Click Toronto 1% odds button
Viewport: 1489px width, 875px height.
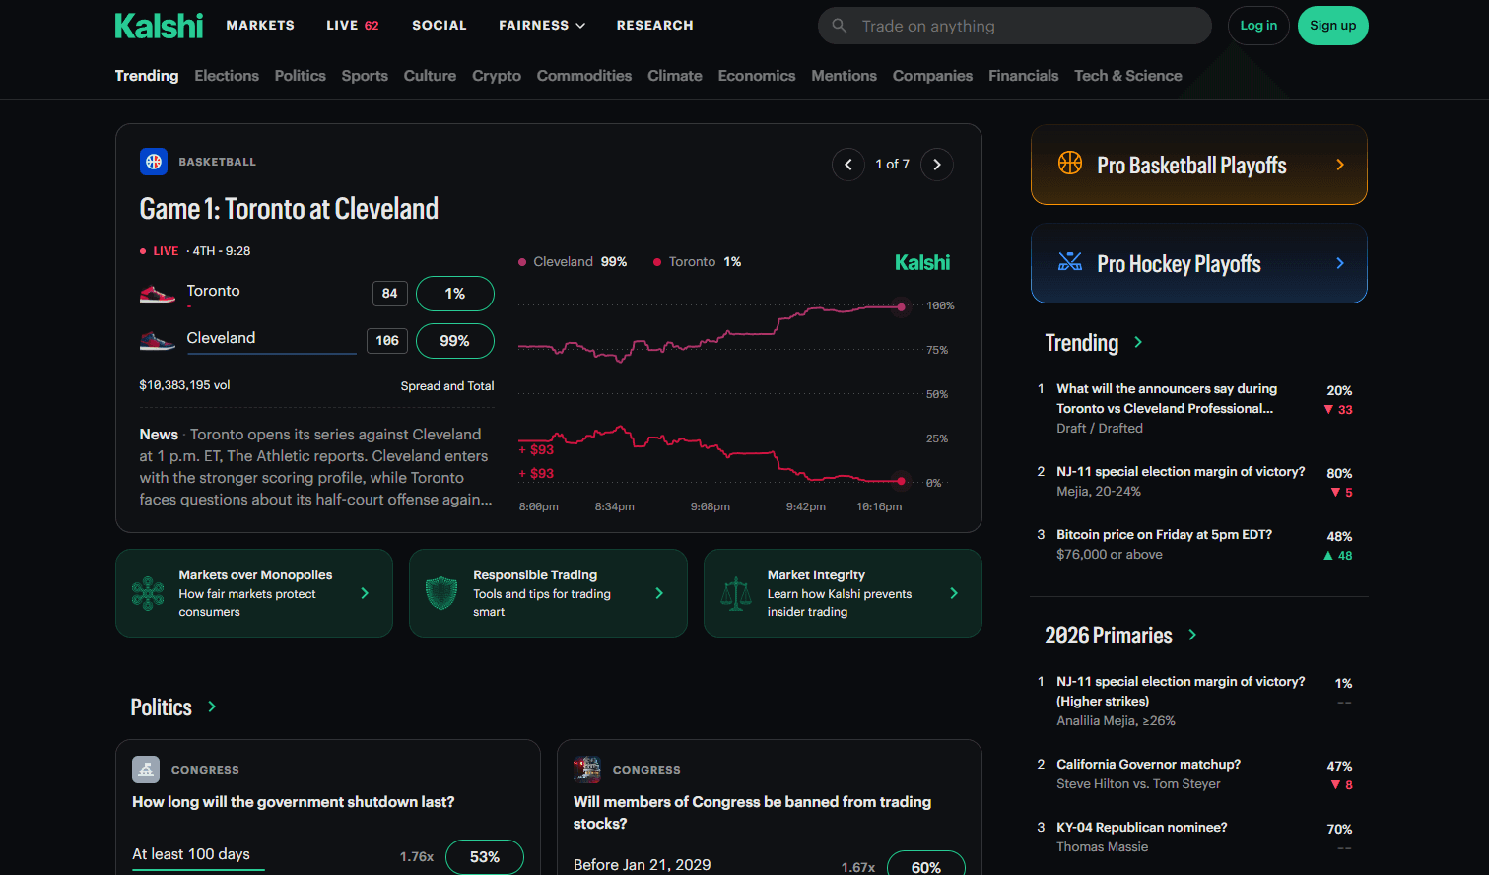pos(455,294)
